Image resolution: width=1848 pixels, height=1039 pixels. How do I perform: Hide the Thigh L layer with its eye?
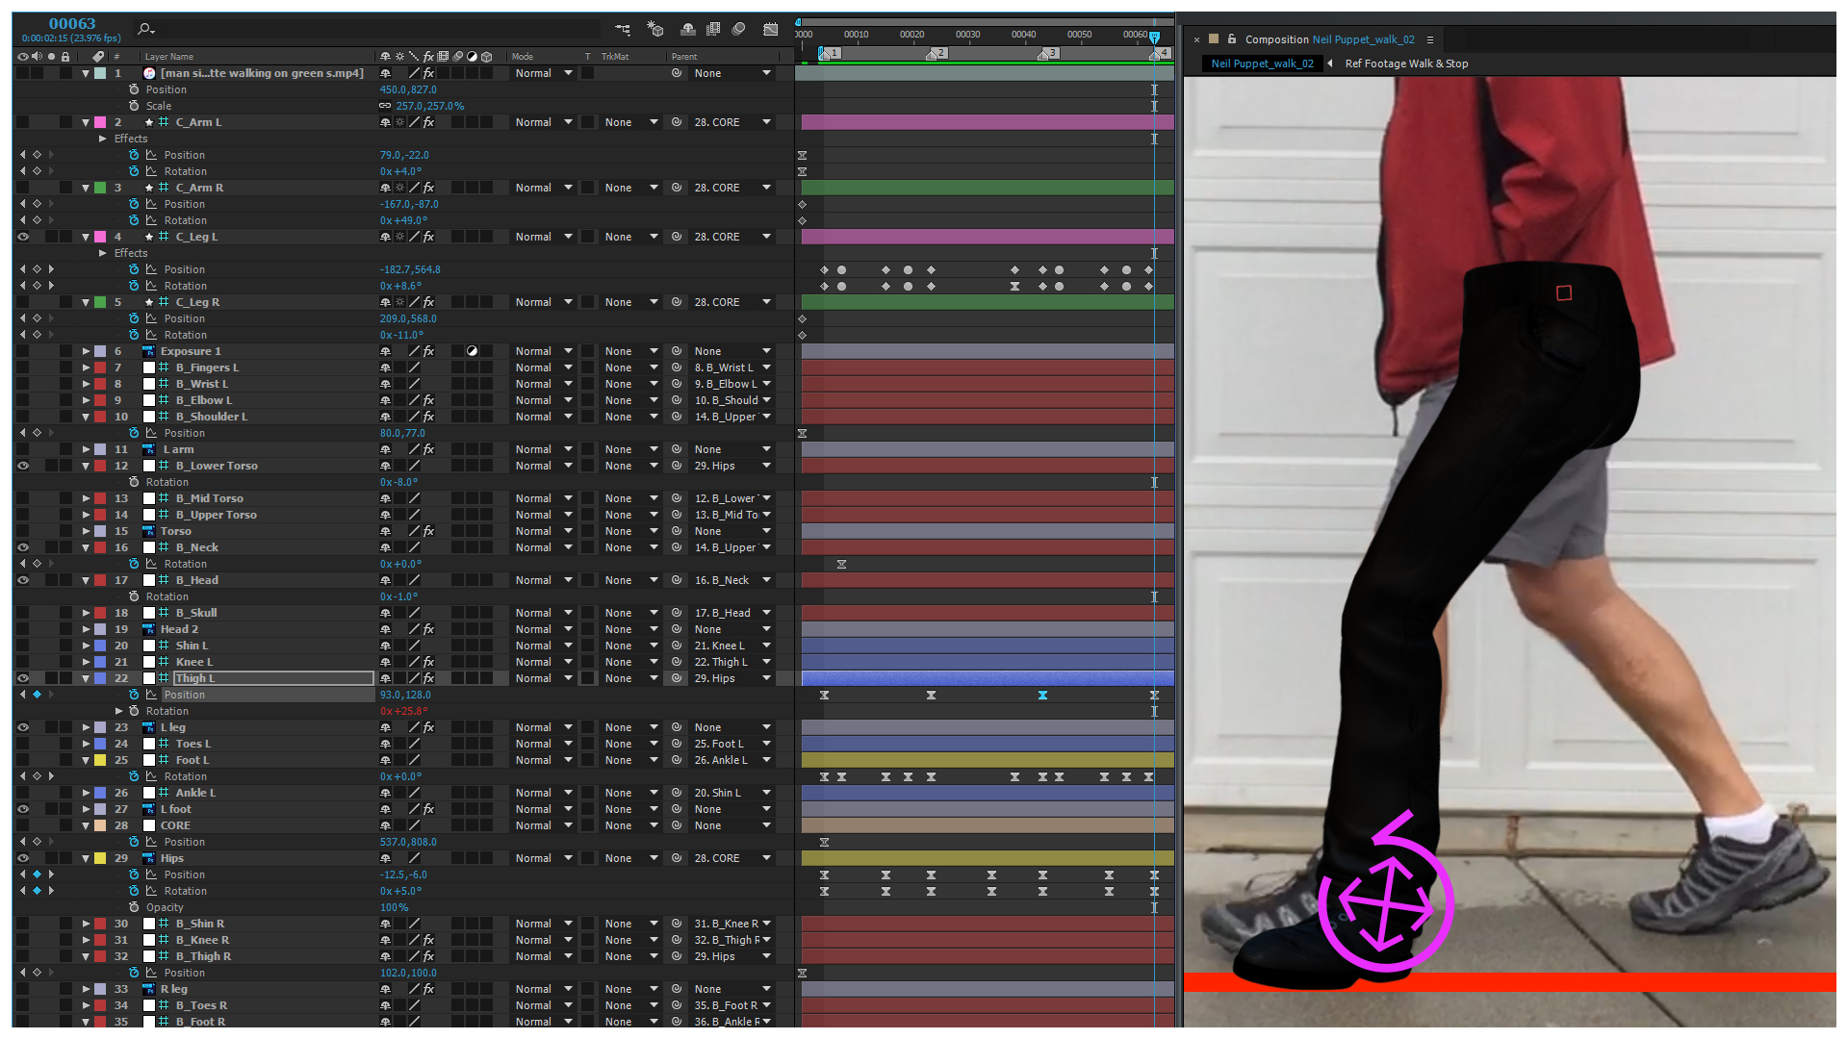click(x=23, y=678)
